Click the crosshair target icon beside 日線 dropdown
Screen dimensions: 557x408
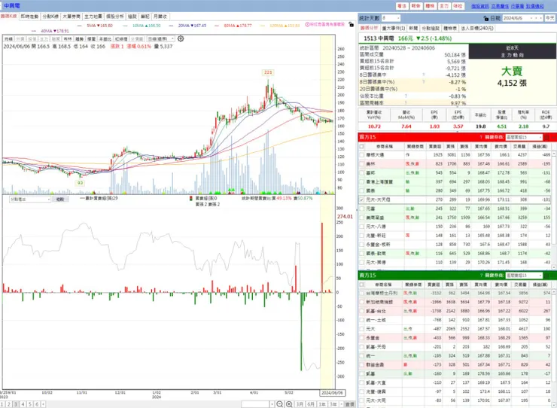point(181,38)
